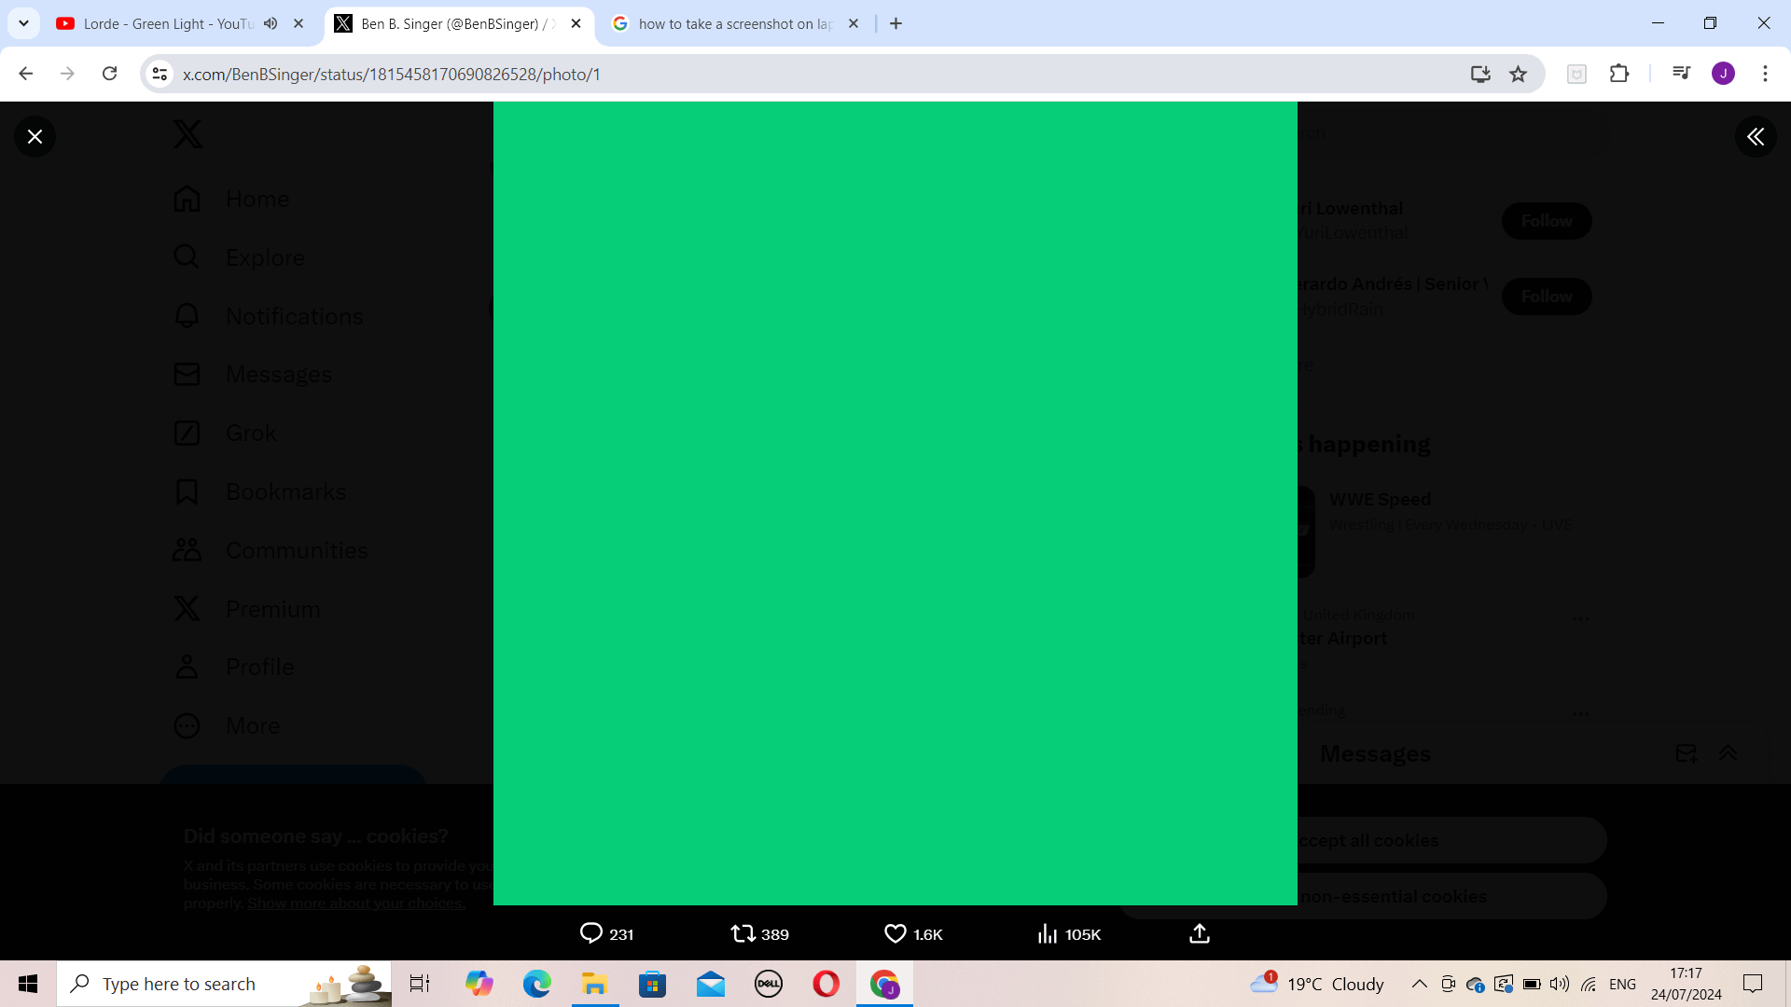Open Microsoft Store from the taskbar
The width and height of the screenshot is (1791, 1007).
pos(653,984)
